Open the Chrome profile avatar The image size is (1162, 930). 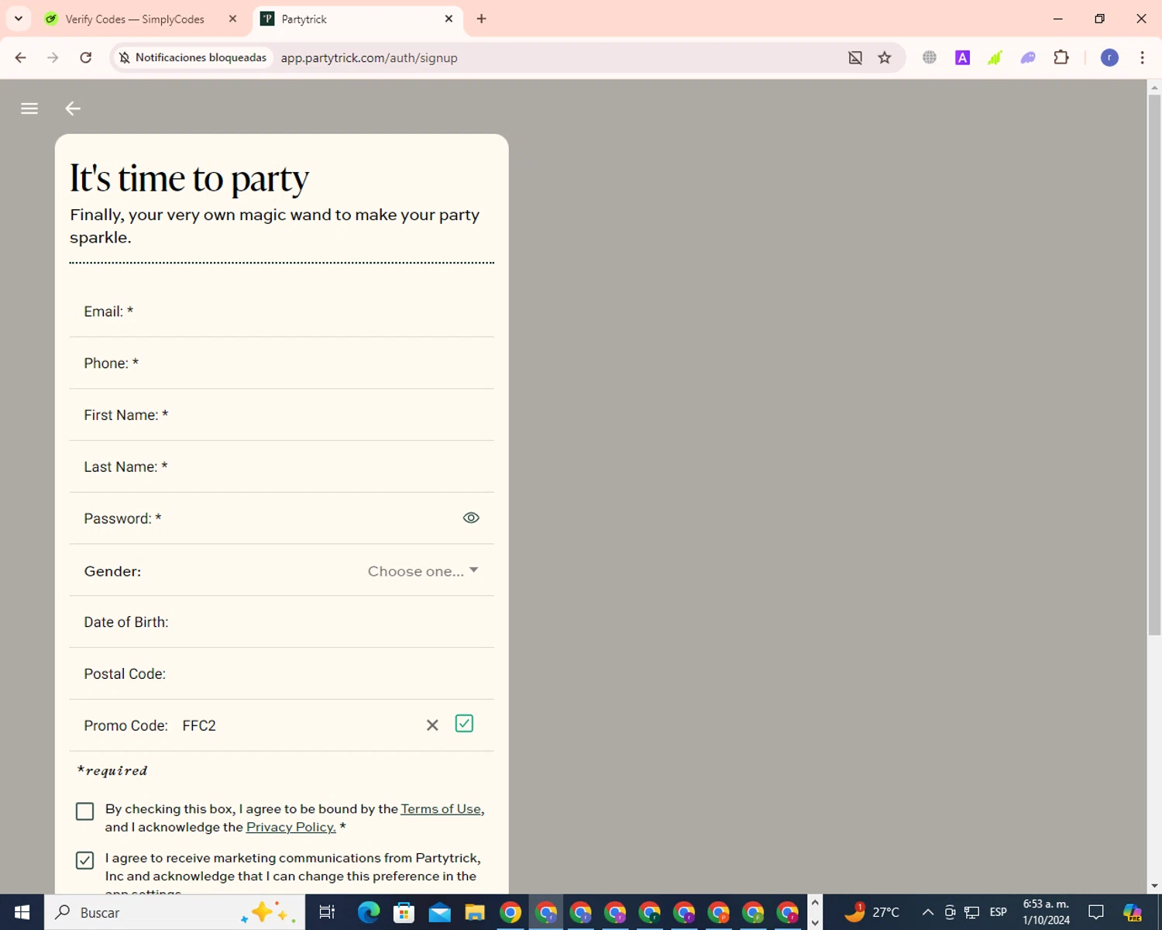(x=1109, y=57)
